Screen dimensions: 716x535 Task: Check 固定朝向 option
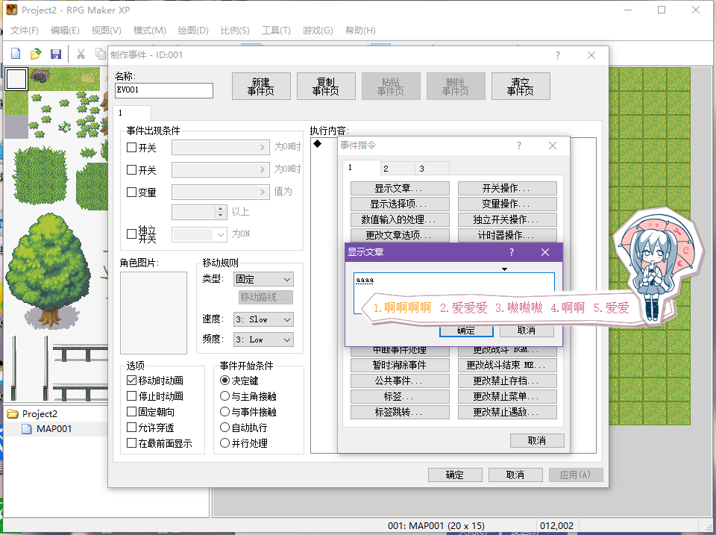click(x=131, y=412)
